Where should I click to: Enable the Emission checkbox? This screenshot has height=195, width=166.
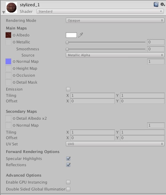pyautogui.click(x=68, y=89)
